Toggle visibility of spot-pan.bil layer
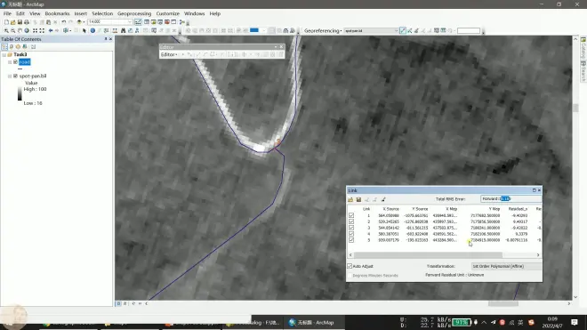587x330 pixels. coord(15,76)
